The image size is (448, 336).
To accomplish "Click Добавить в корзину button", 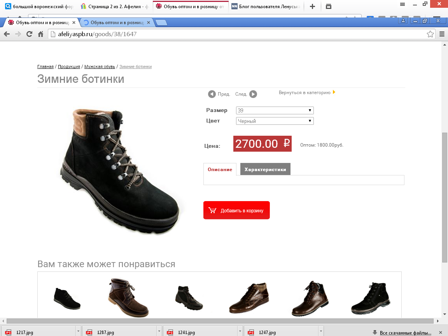I will [x=236, y=210].
